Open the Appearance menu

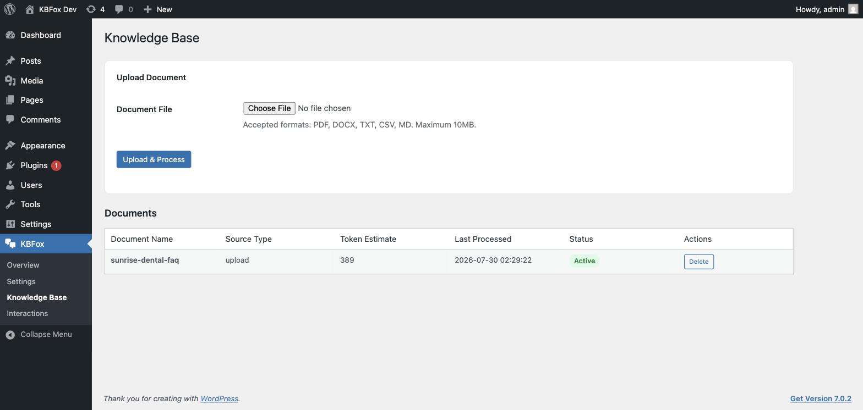point(46,146)
